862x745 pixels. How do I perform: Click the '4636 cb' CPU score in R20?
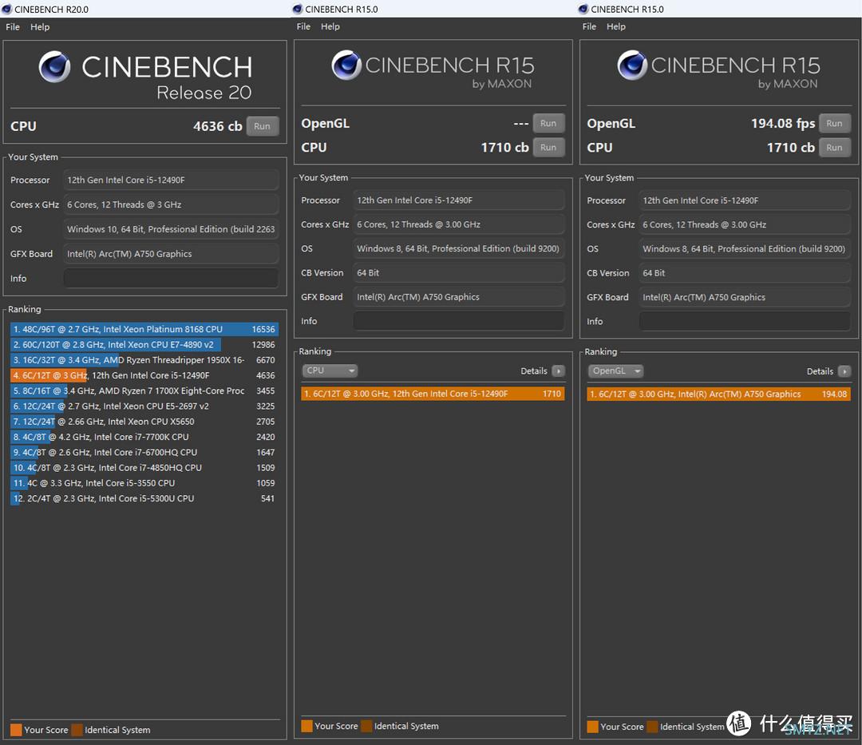tap(218, 126)
